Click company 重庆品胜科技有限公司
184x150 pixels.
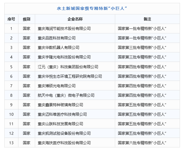(56, 38)
